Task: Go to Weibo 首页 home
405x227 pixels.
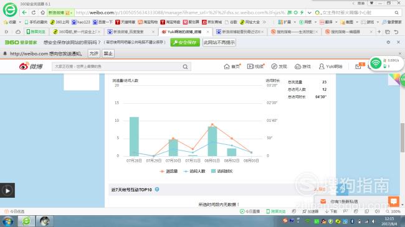Action: pyautogui.click(x=232, y=67)
